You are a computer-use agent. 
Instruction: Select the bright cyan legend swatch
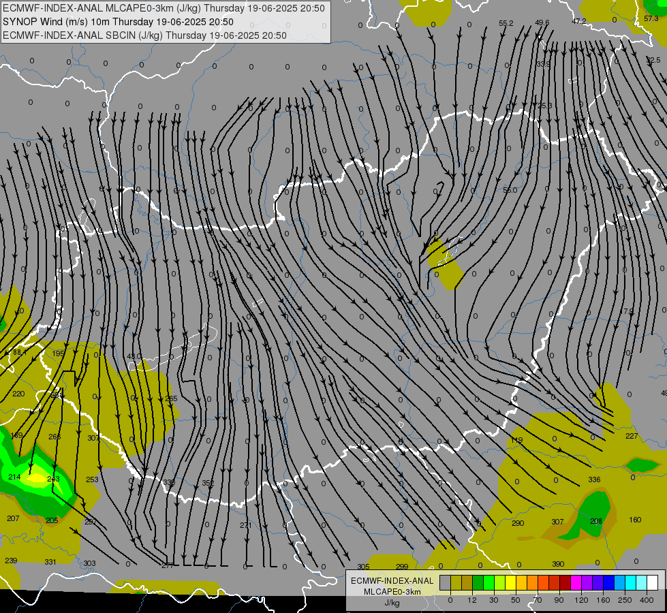point(631,582)
